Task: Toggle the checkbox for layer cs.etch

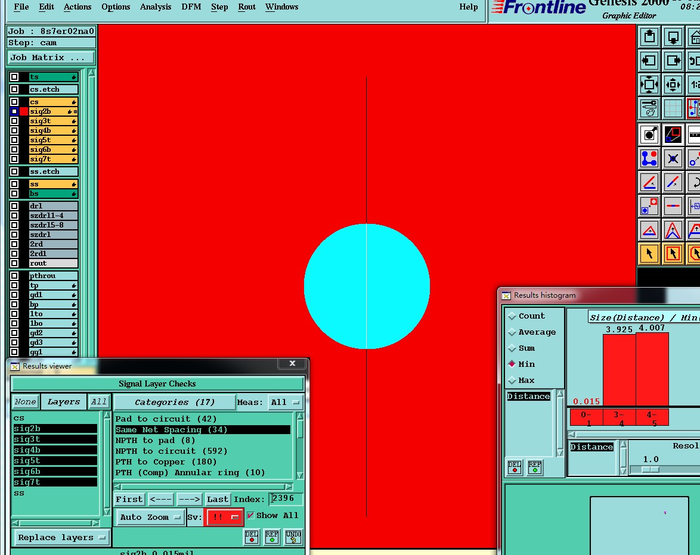Action: click(x=14, y=89)
